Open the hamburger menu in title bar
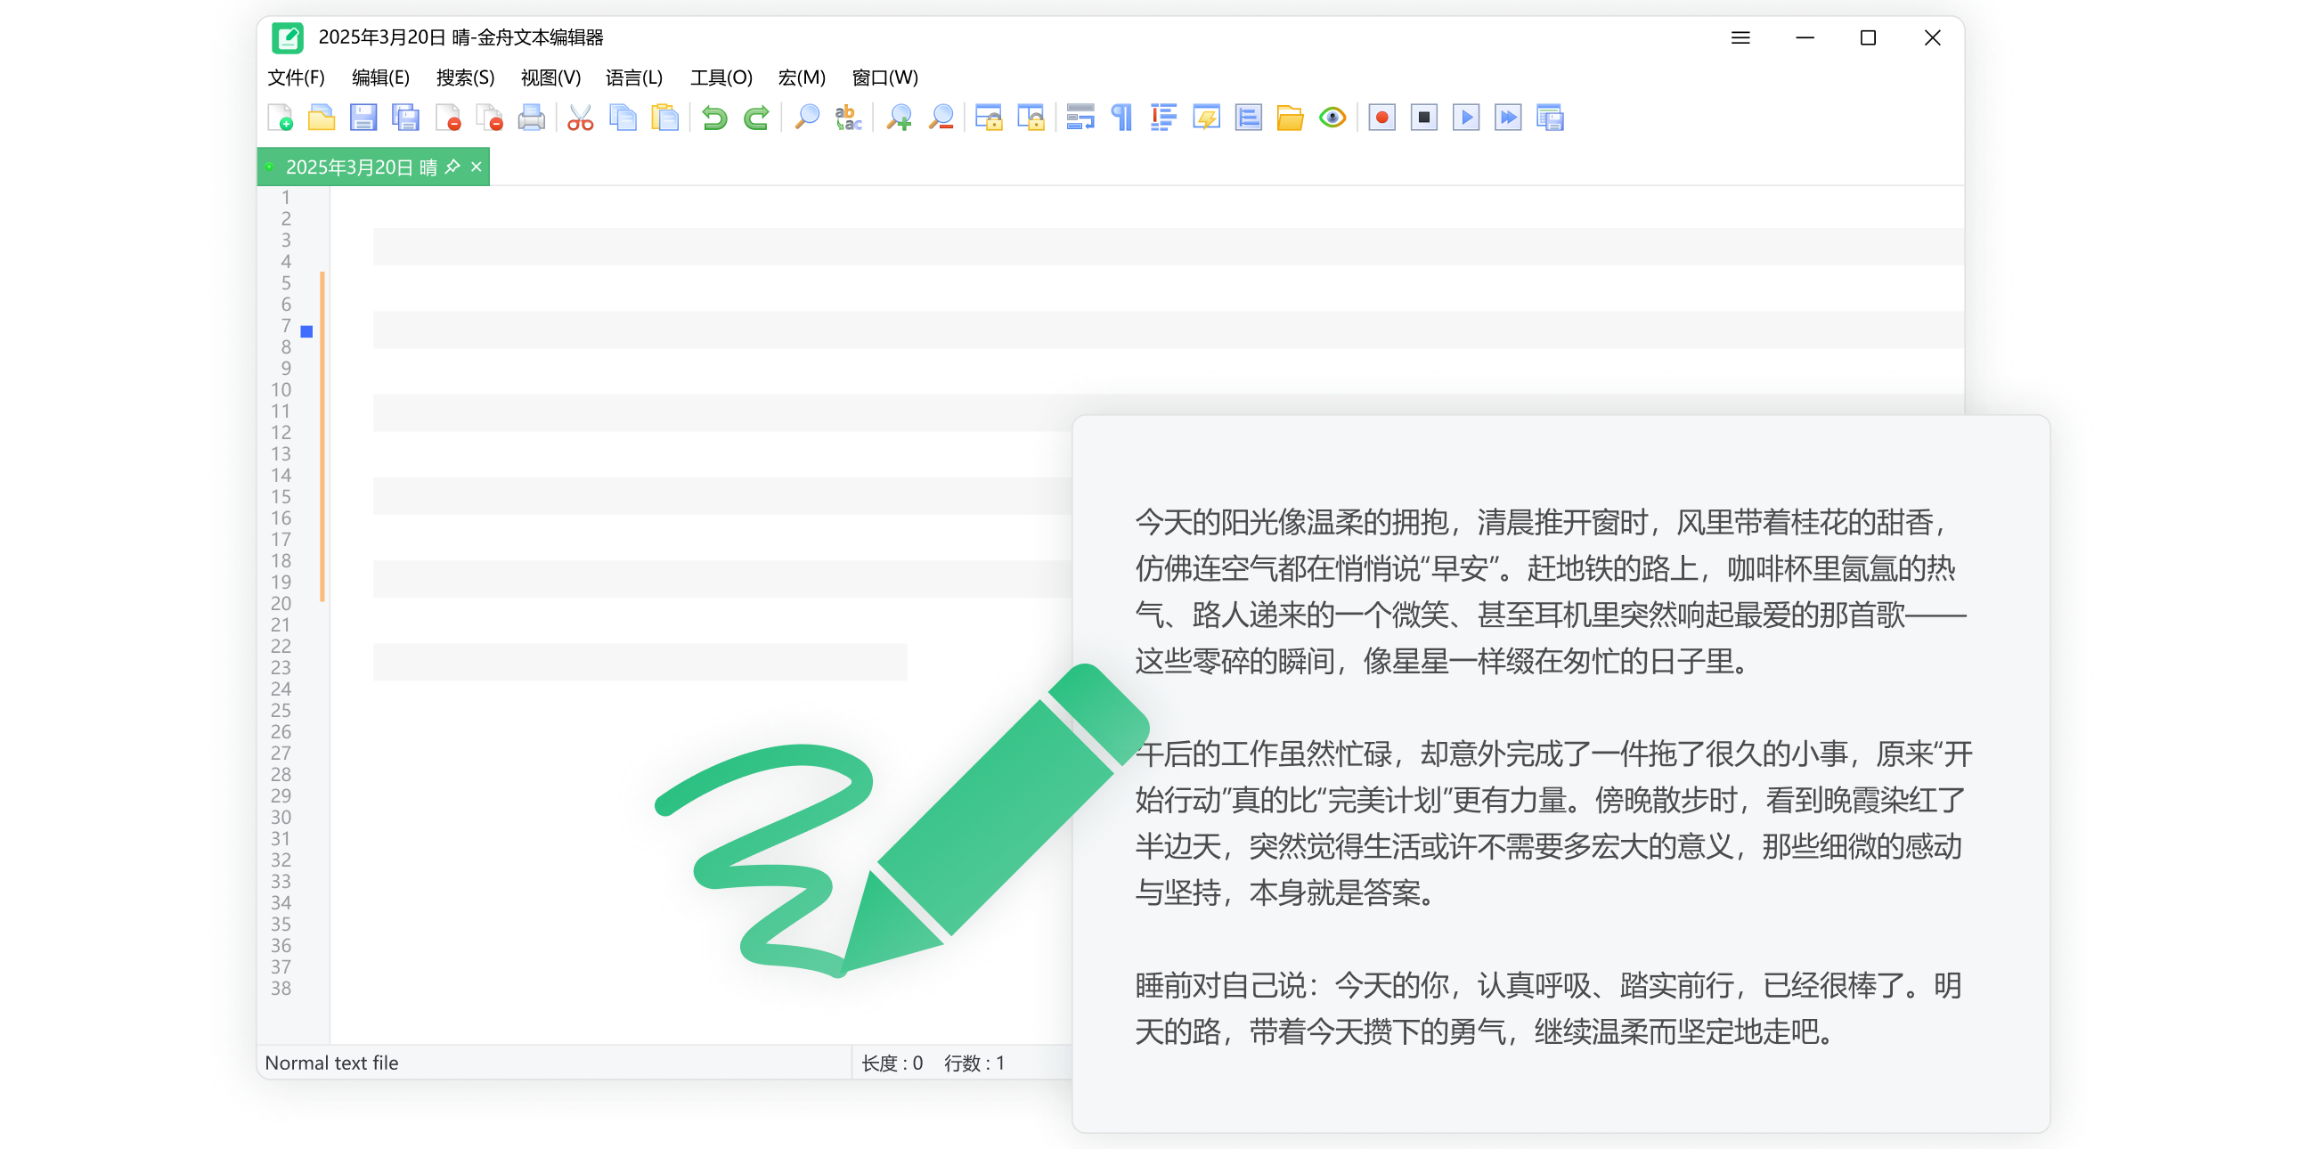The image size is (2298, 1149). pyautogui.click(x=1740, y=38)
